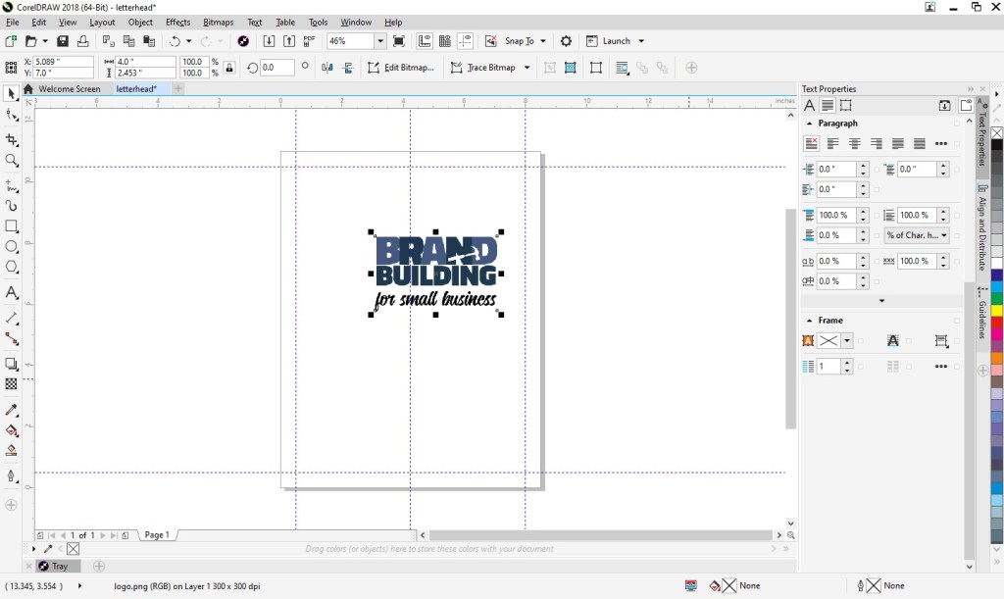Expand the Snap To dropdown
This screenshot has height=599, width=1004.
tap(543, 41)
